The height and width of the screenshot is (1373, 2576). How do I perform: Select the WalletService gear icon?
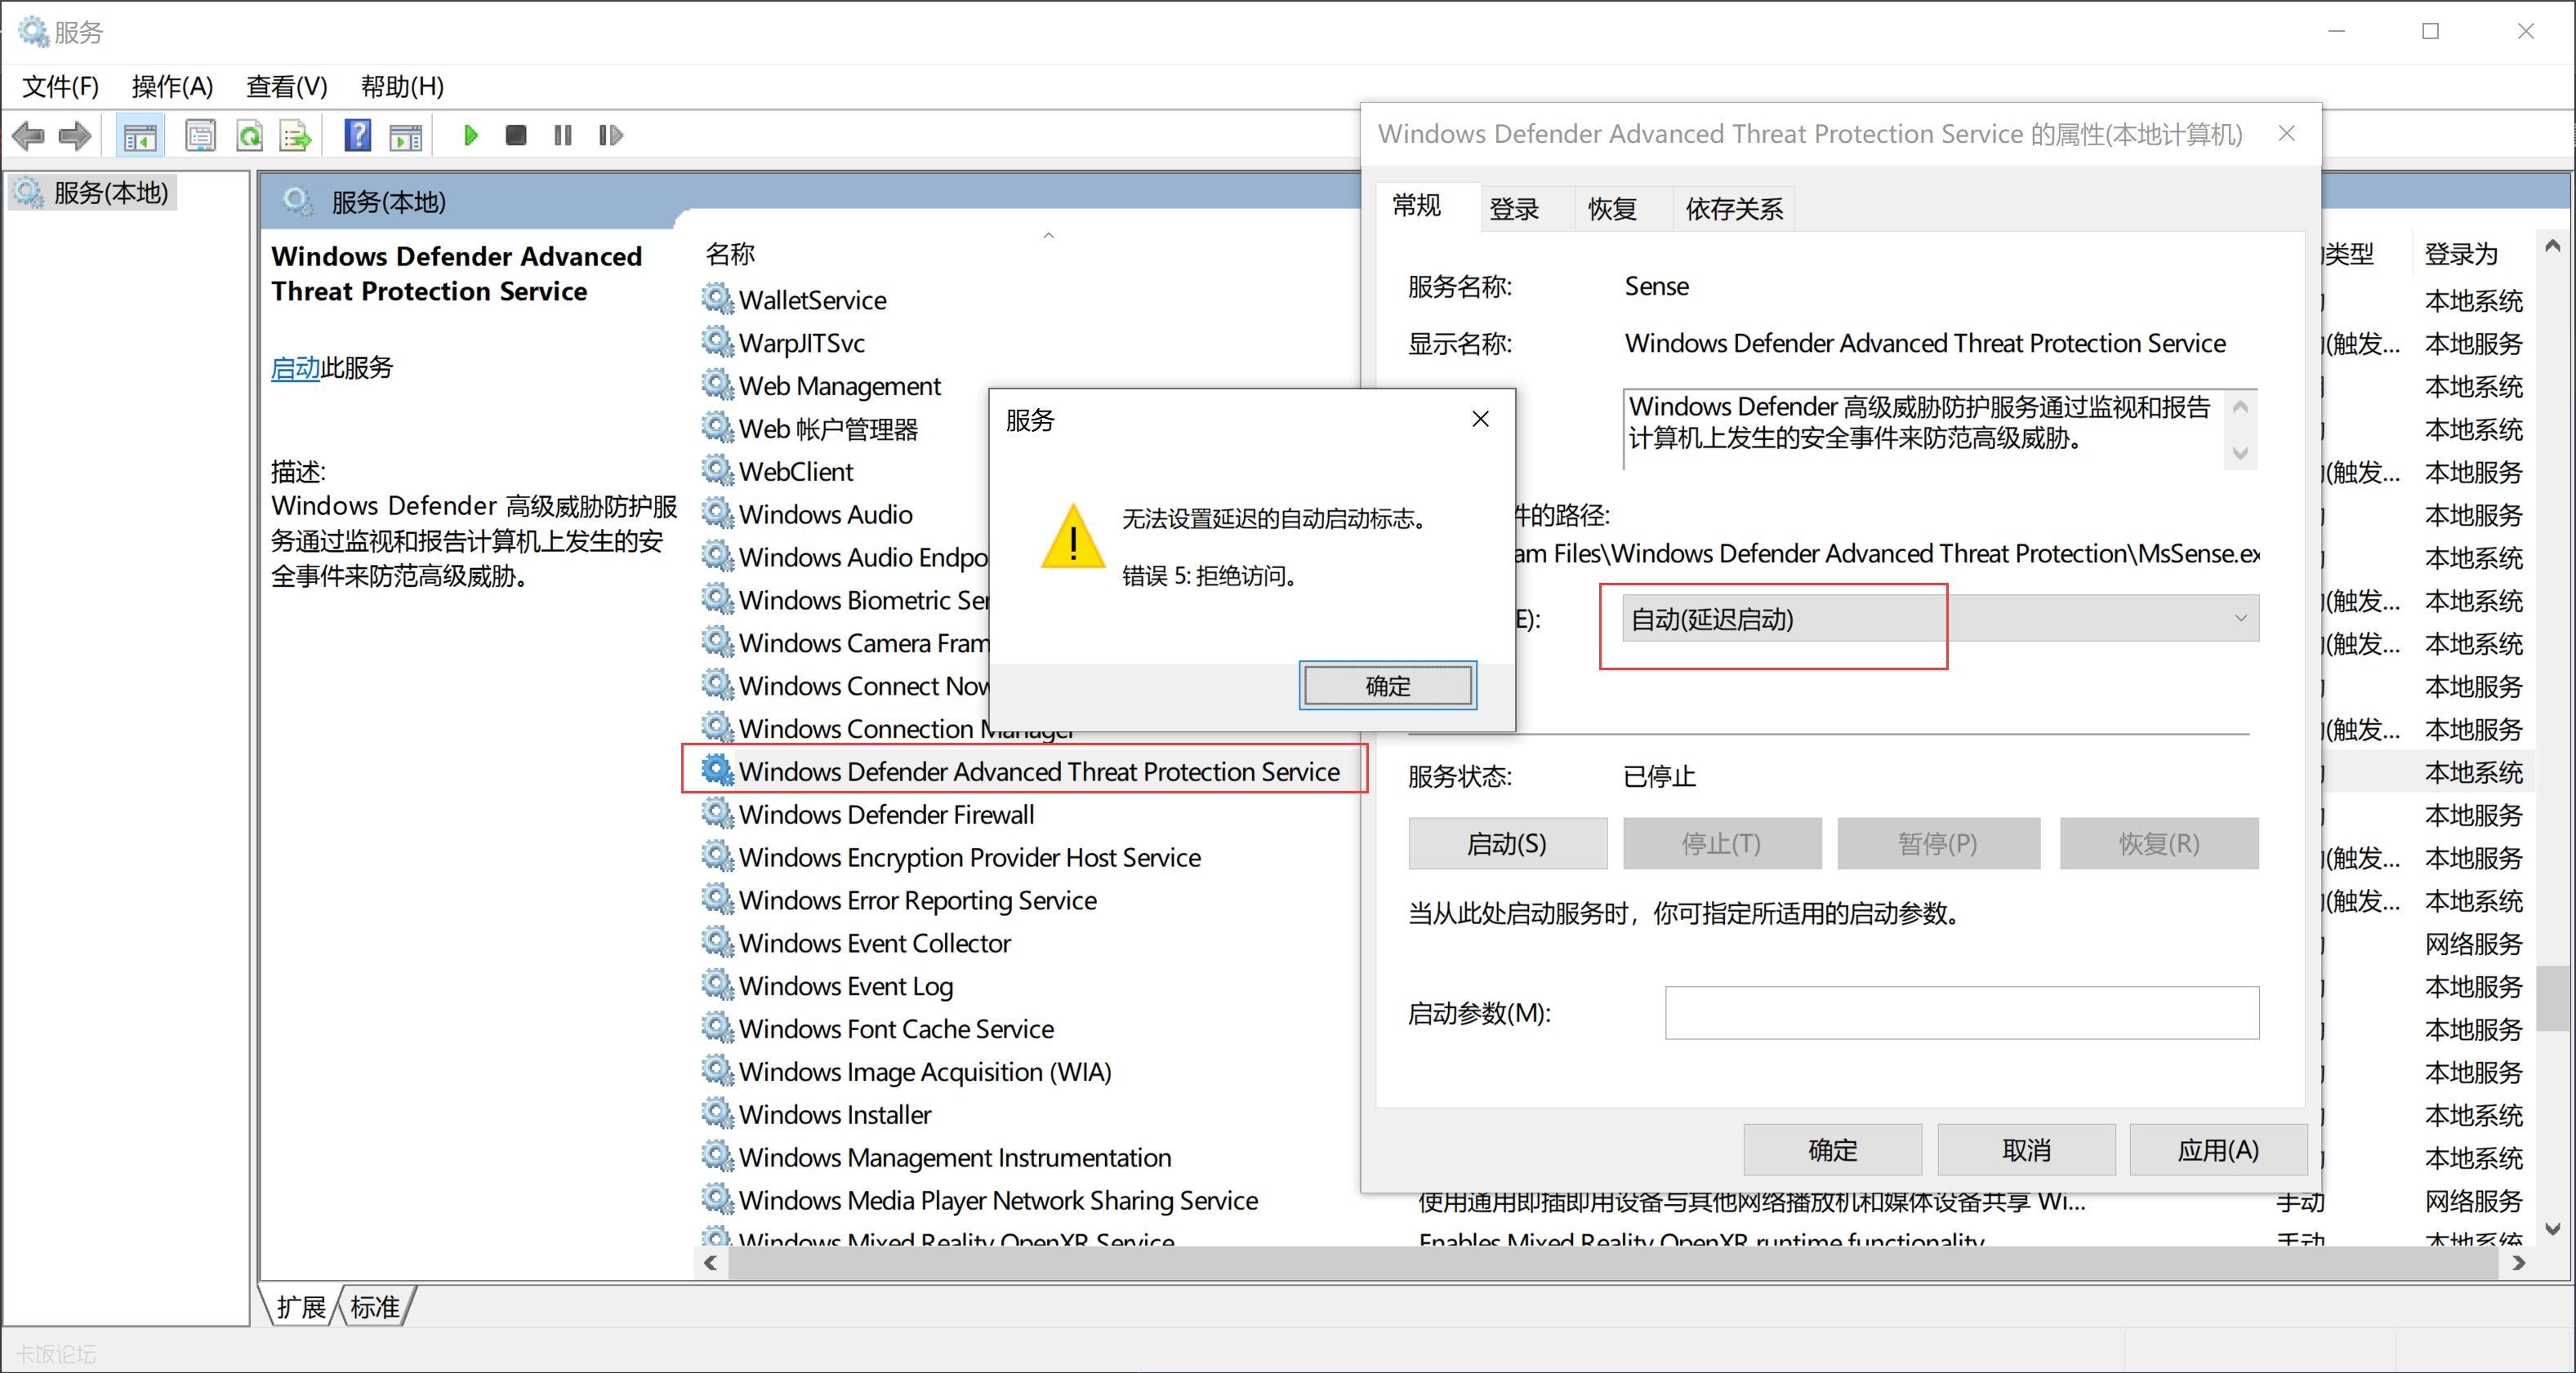(717, 298)
